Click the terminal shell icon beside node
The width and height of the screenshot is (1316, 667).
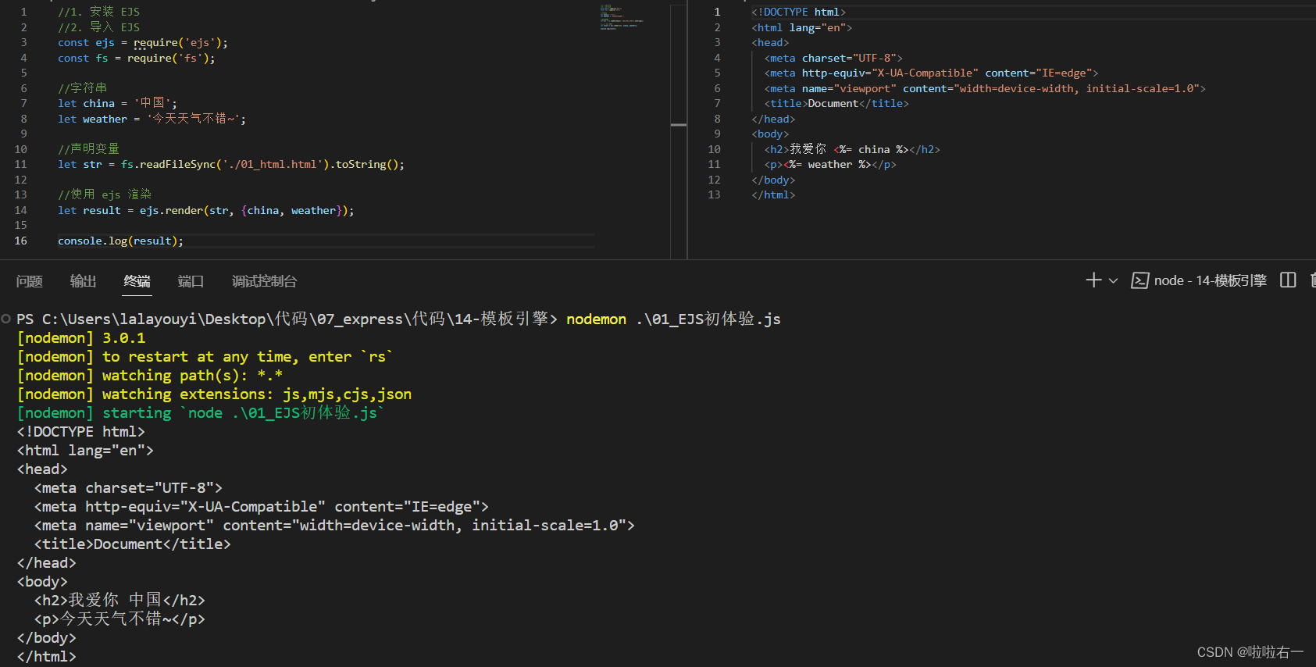1139,280
